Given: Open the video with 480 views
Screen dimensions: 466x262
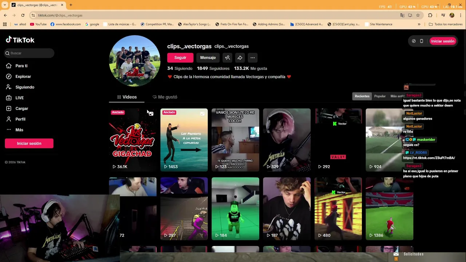Looking at the screenshot, I should 338,209.
